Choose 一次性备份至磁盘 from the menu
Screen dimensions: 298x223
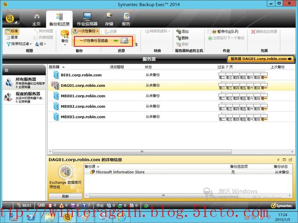tap(104, 41)
